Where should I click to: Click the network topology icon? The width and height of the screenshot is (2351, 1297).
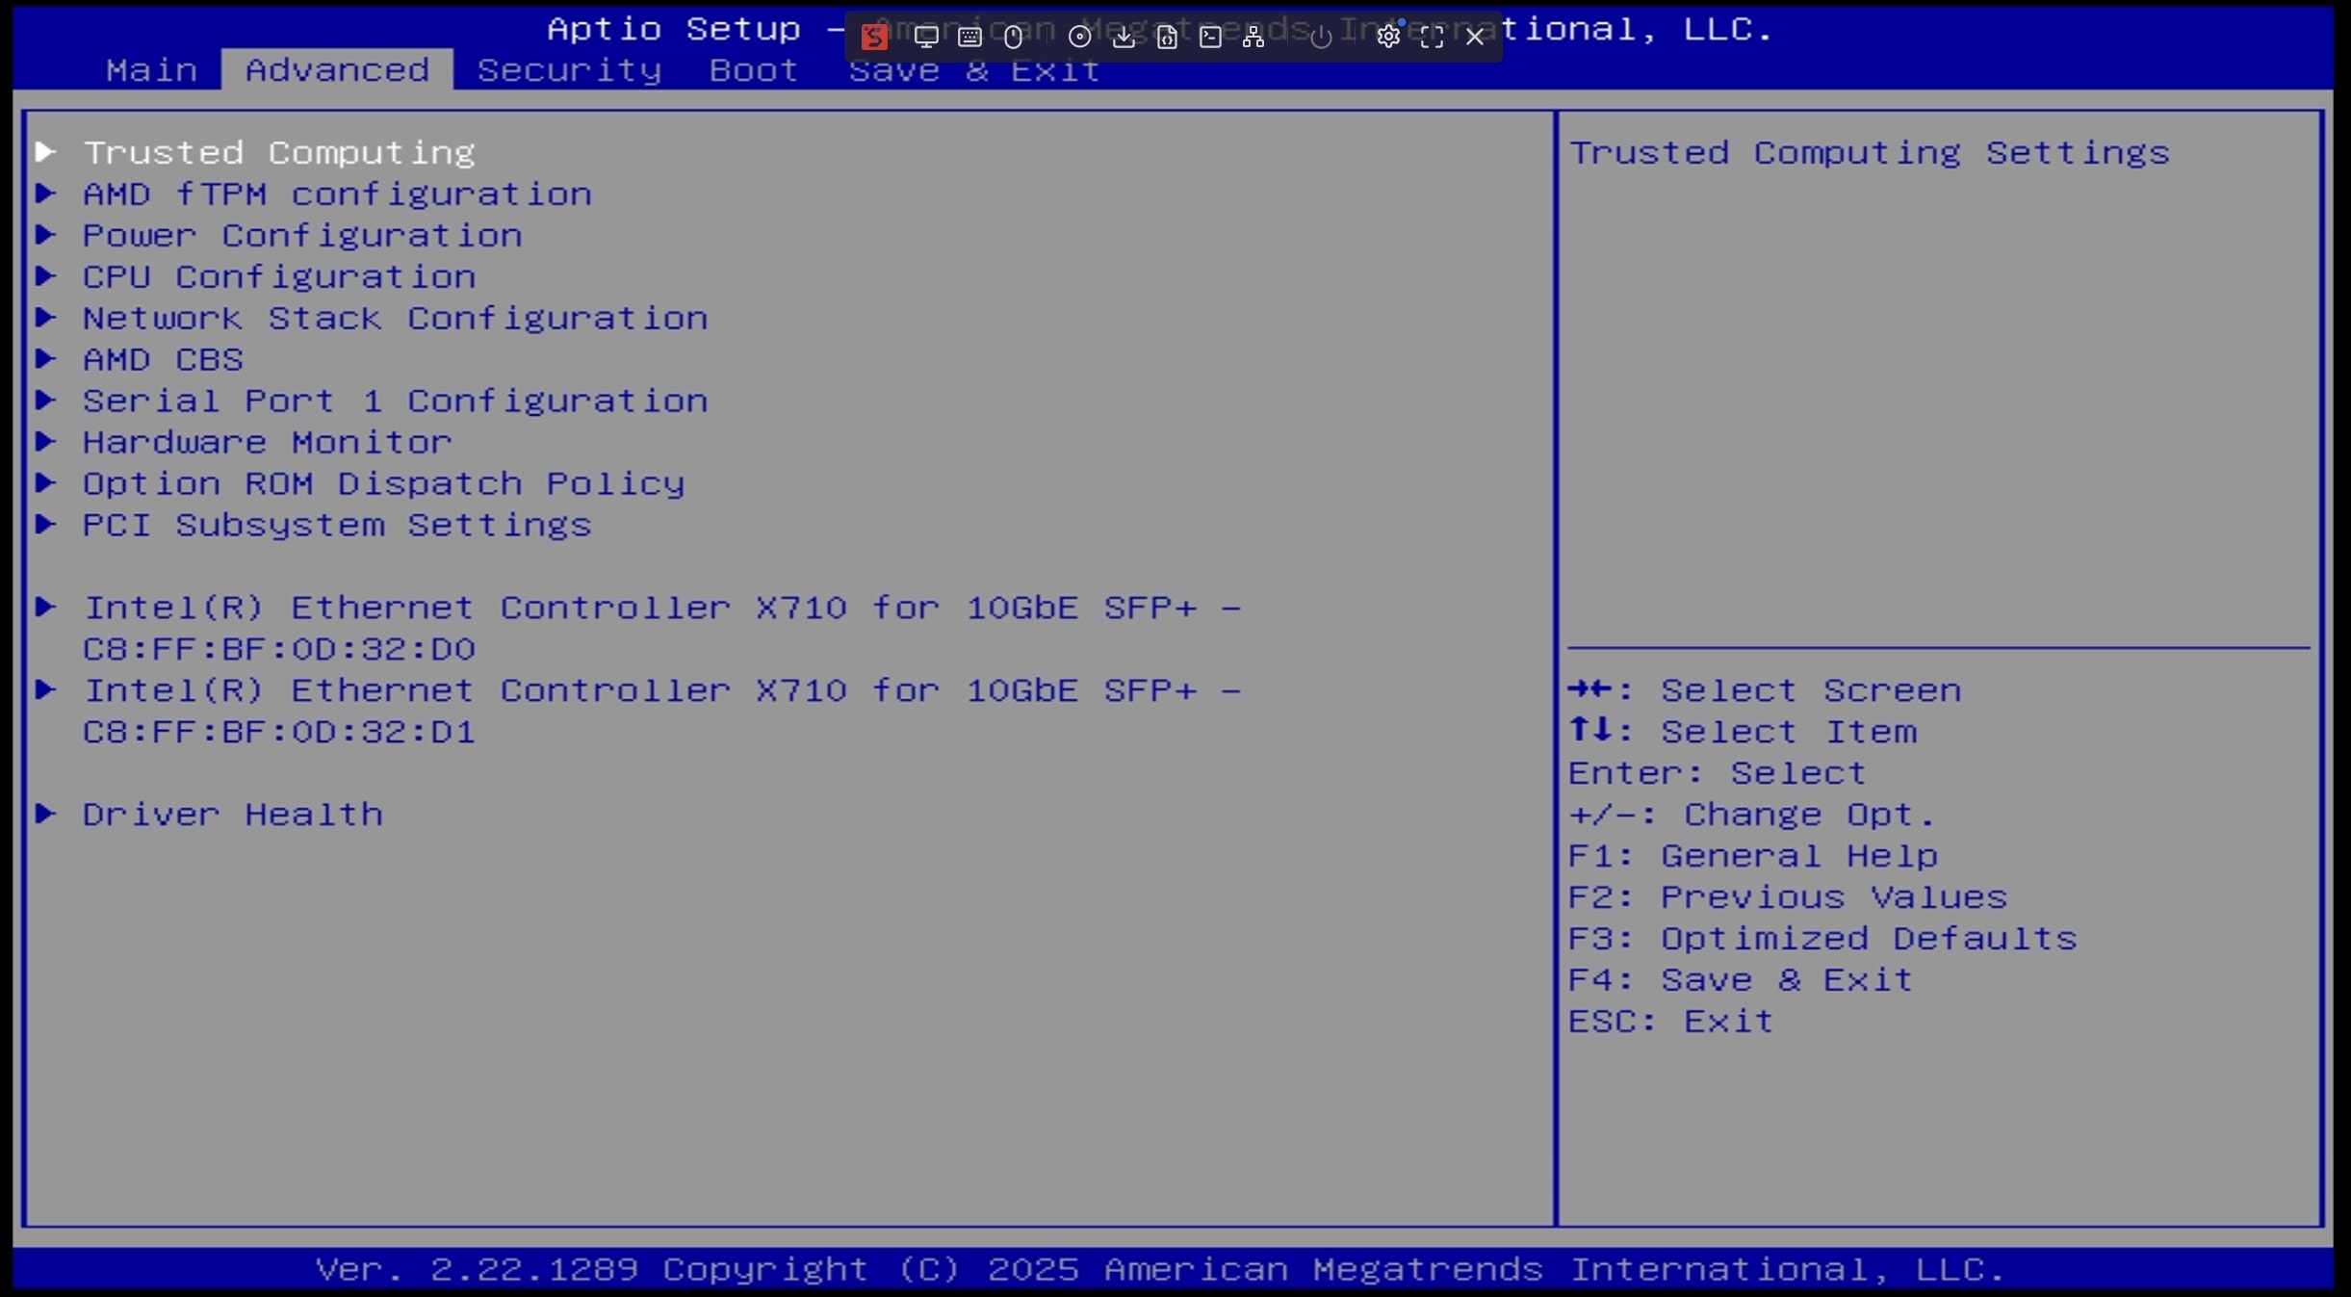pyautogui.click(x=1253, y=37)
